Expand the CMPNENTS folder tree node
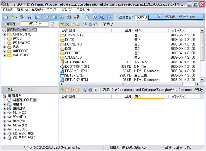 5,34
